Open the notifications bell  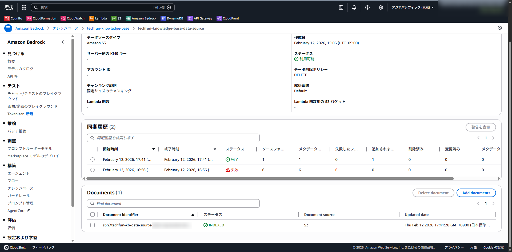pos(354,7)
